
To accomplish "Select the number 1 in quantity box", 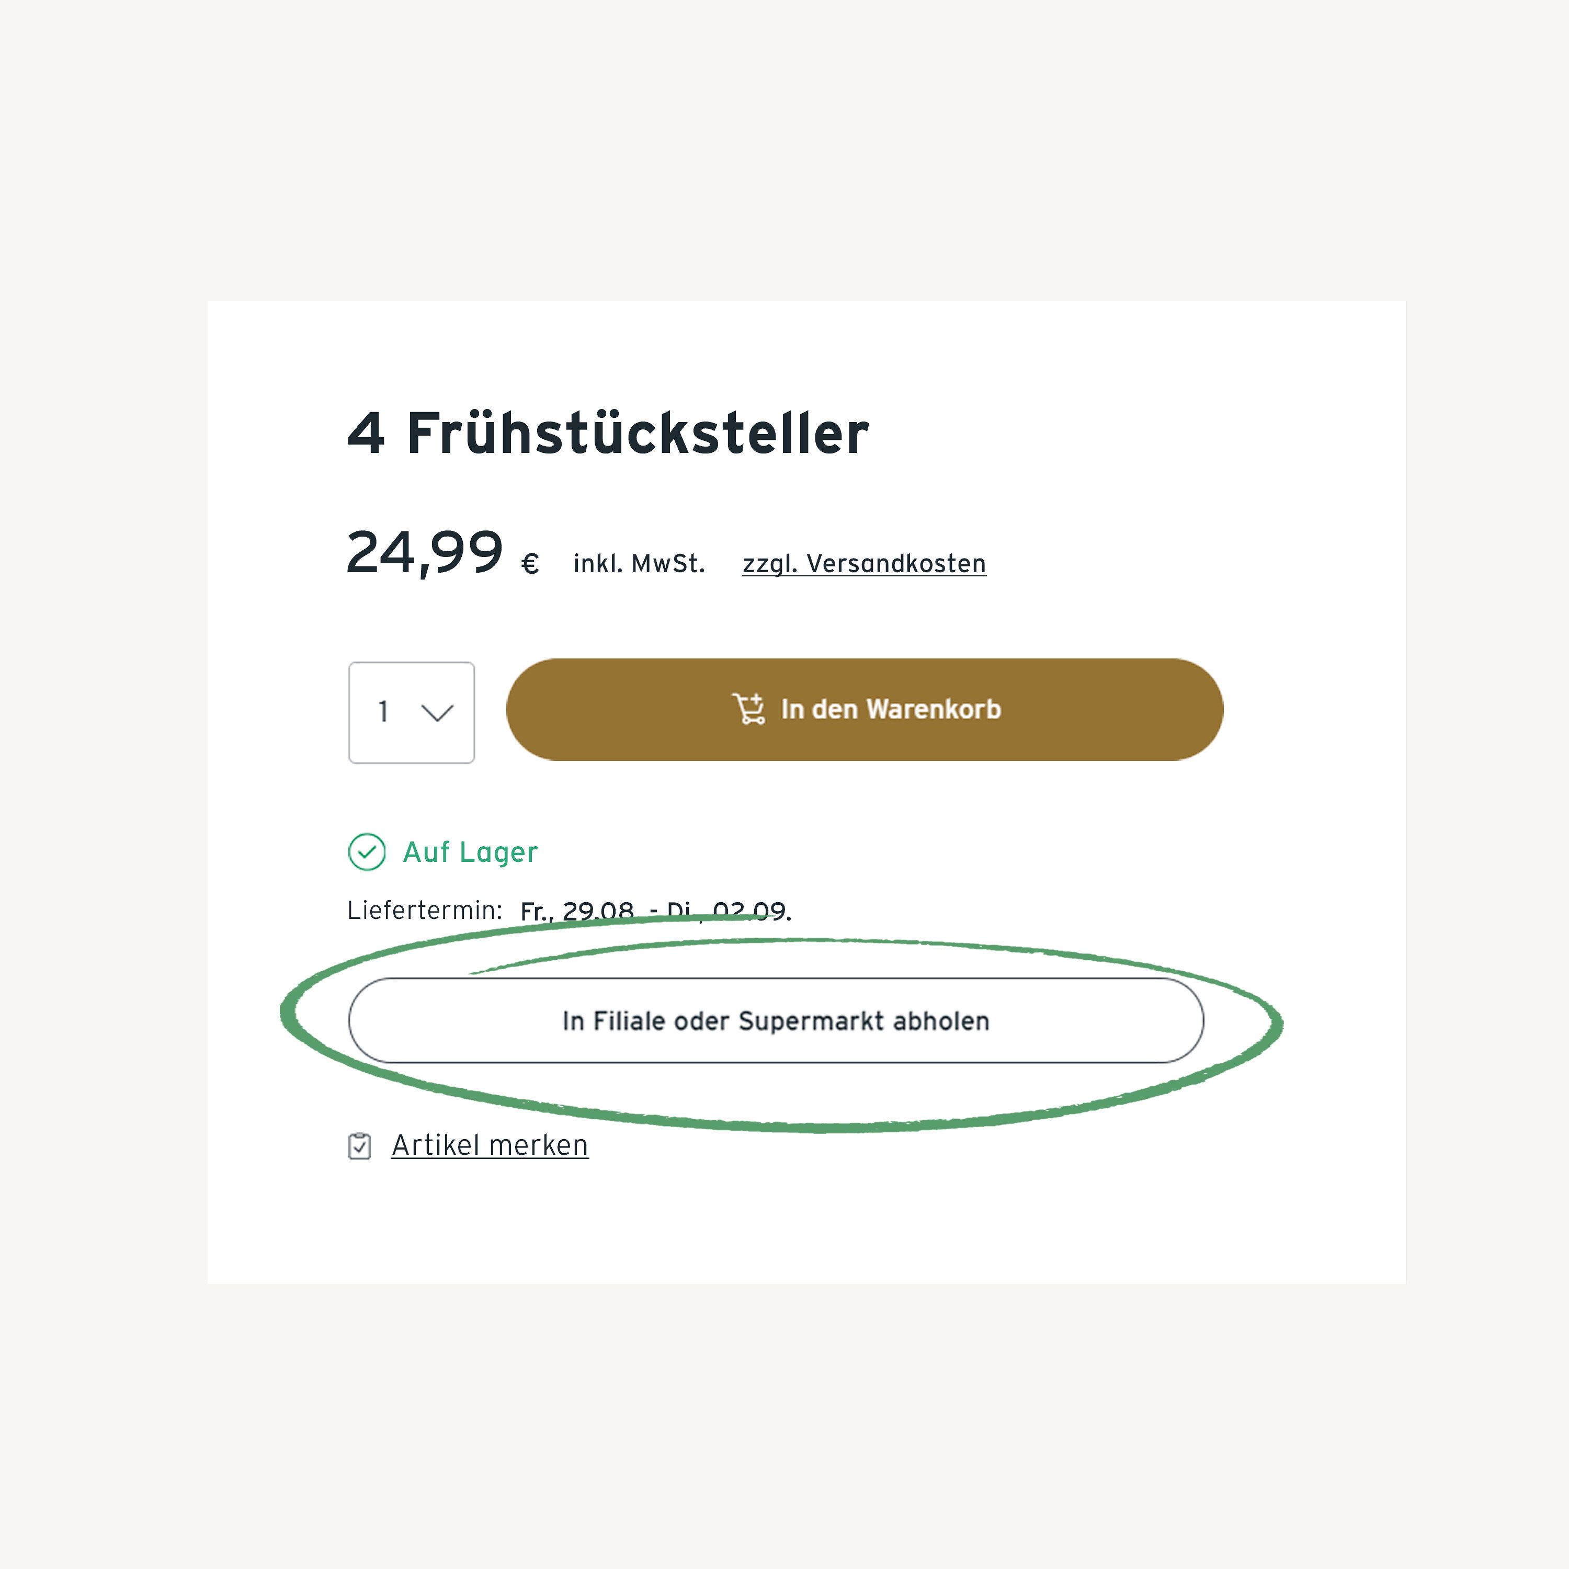I will pyautogui.click(x=383, y=711).
